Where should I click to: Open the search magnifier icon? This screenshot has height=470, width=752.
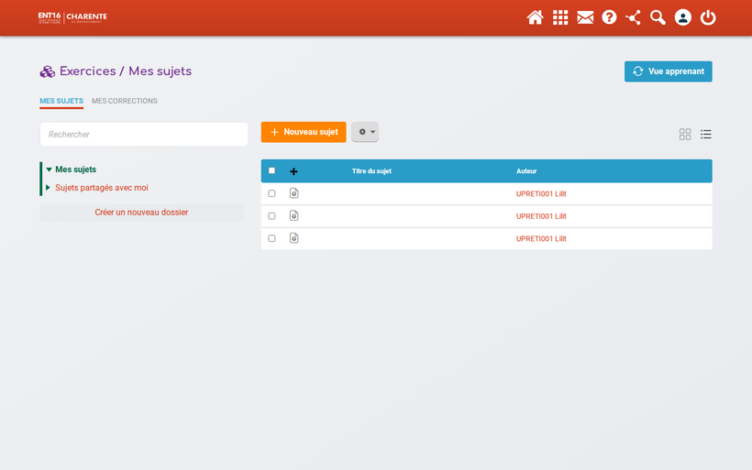pos(658,17)
